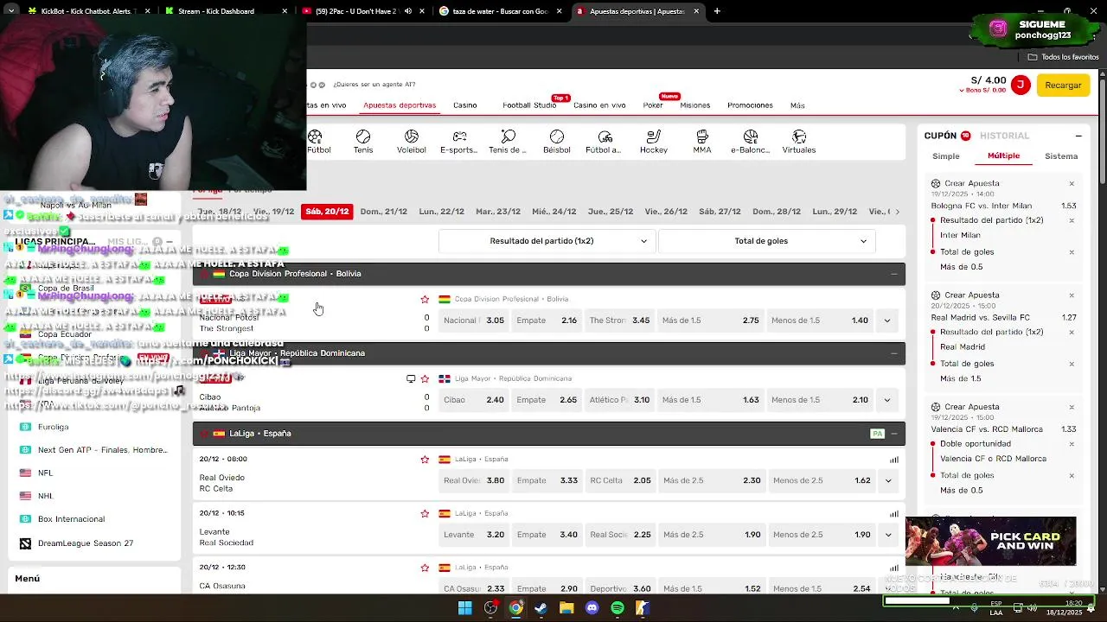Screen dimensions: 1107x622
Task: Open a new browser tab
Action: (x=717, y=11)
